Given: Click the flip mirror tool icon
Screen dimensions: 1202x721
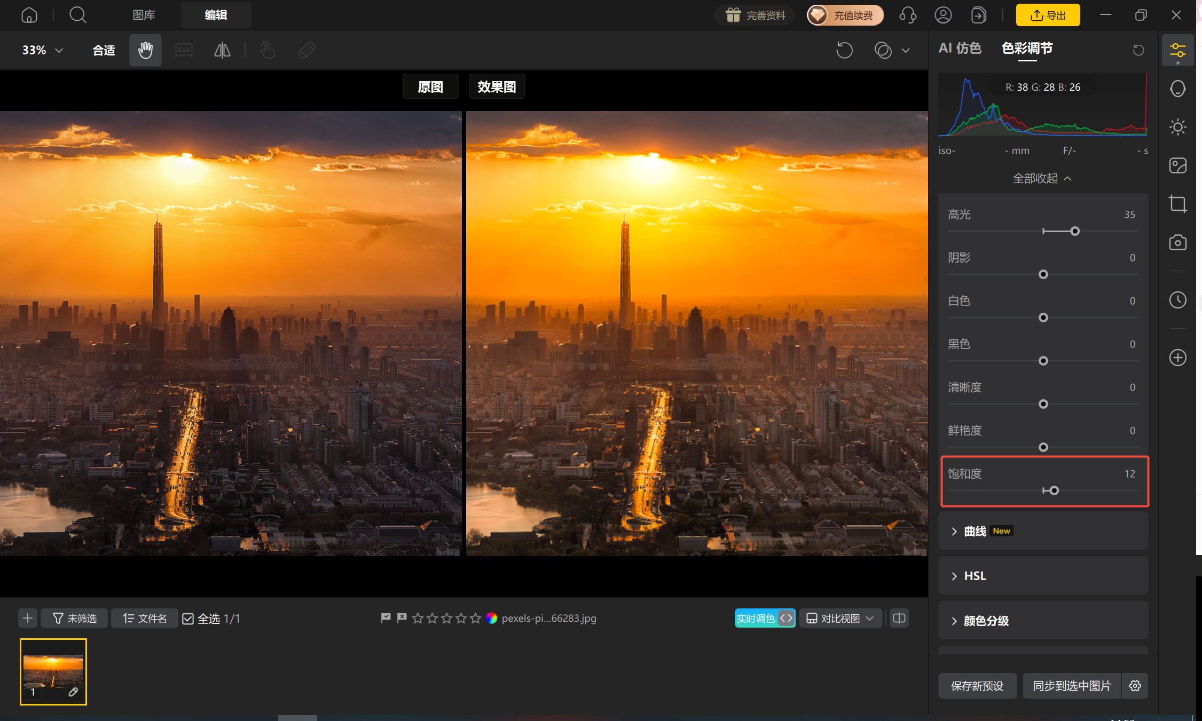Looking at the screenshot, I should (222, 51).
